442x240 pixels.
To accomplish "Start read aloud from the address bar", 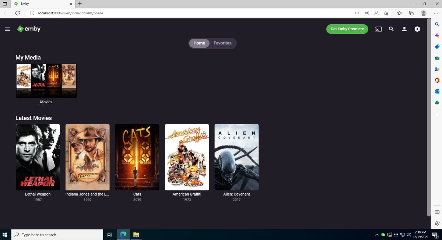I will tap(376, 13).
